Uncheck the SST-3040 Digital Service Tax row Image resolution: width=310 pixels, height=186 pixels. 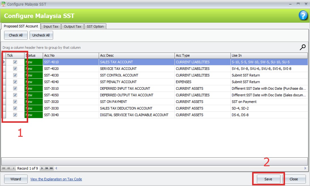point(15,115)
